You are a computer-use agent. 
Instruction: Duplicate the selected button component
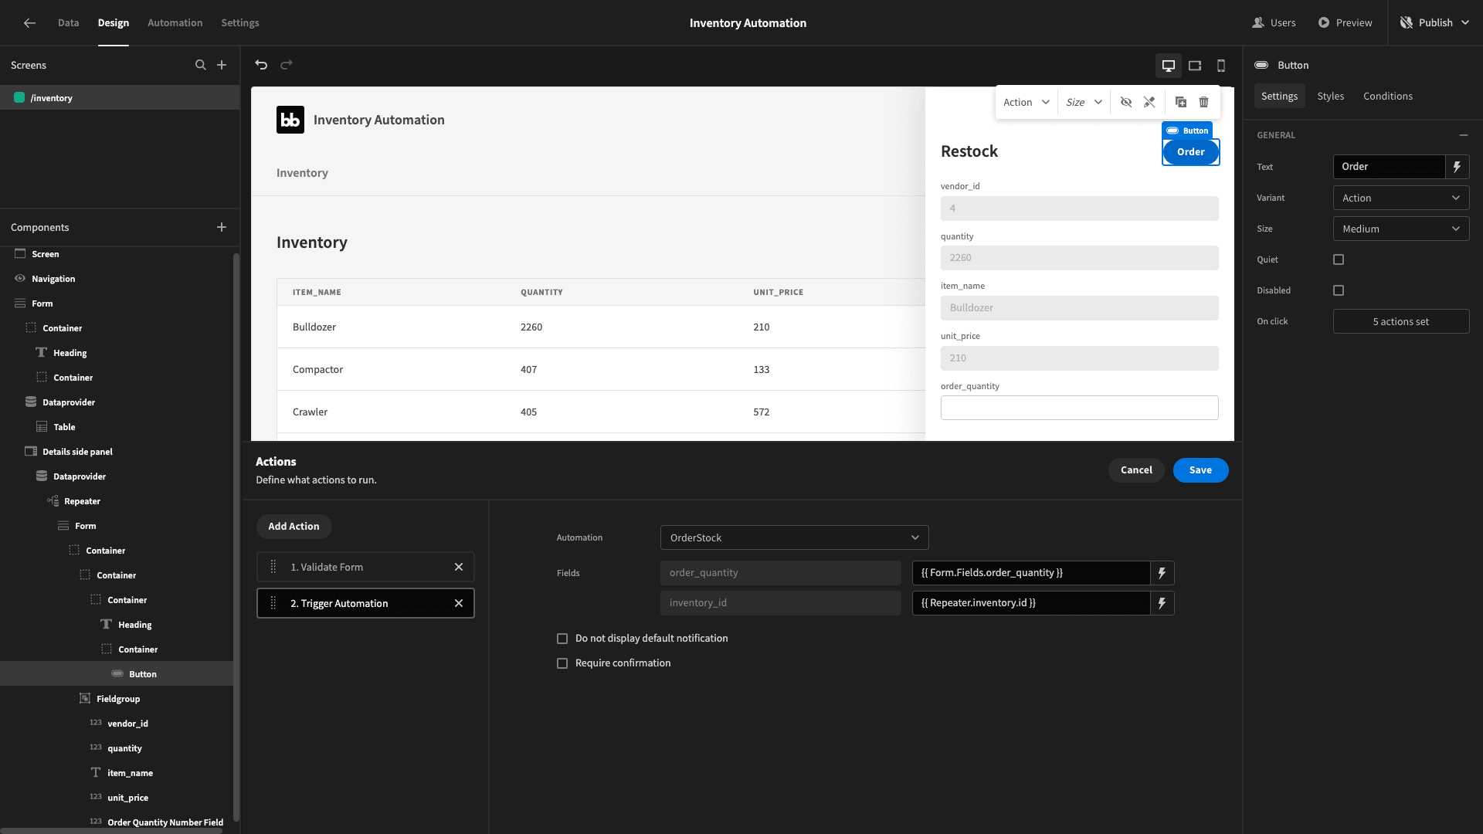tap(1181, 102)
